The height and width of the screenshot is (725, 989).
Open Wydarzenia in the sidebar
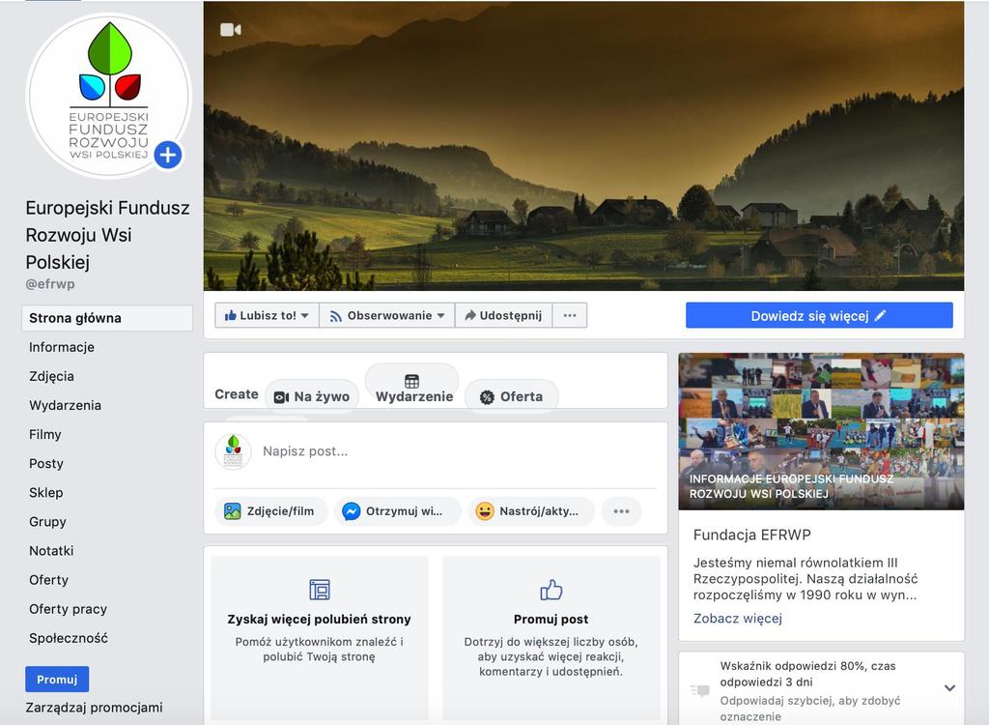point(65,405)
